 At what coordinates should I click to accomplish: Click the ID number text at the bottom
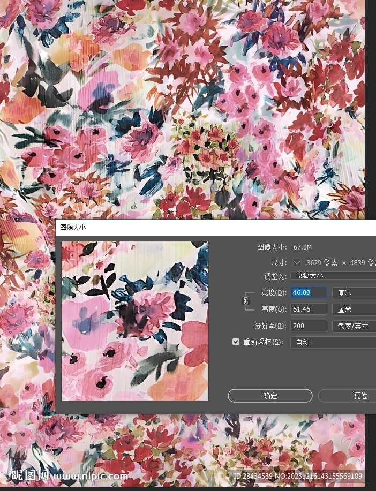[298, 476]
